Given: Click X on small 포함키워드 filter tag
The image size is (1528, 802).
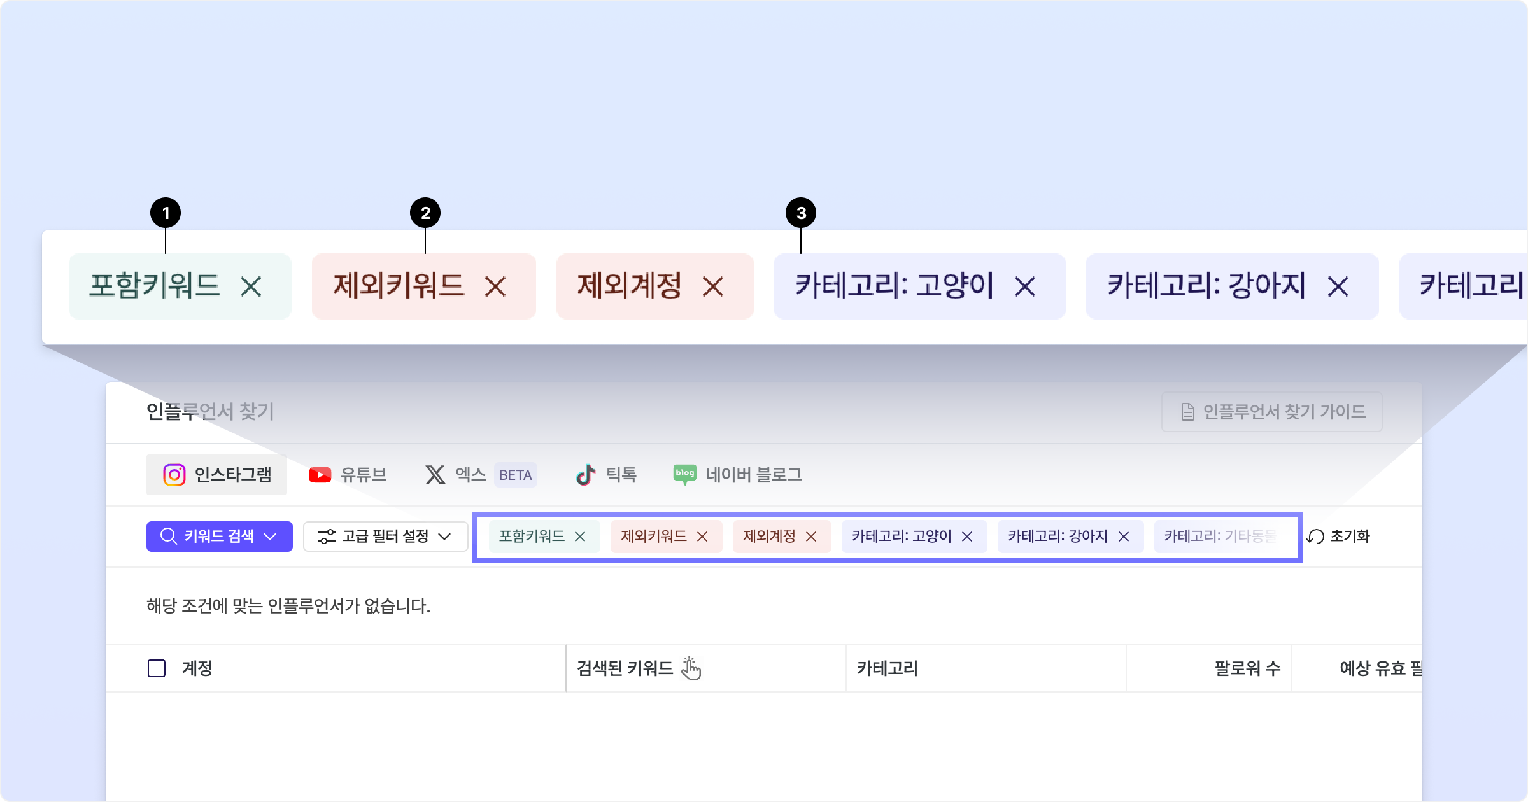Looking at the screenshot, I should pos(580,537).
